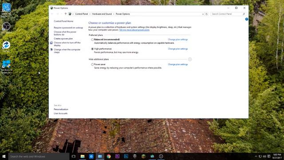This screenshot has width=284, height=160.
Task: Open the Intel HD Graphics desktop shortcut
Action: [x=6, y=10]
